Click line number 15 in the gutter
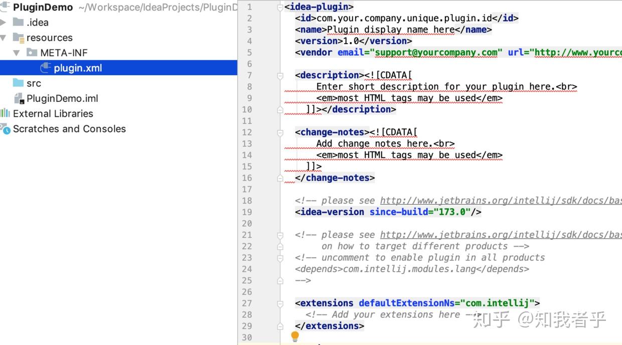 coord(247,166)
